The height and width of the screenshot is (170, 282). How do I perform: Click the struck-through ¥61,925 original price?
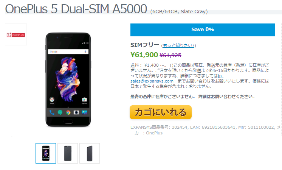[x=170, y=55]
